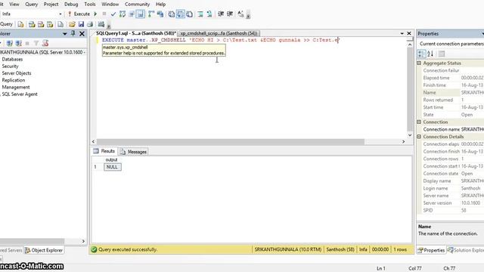Increase indent of the query text

[x=230, y=14]
